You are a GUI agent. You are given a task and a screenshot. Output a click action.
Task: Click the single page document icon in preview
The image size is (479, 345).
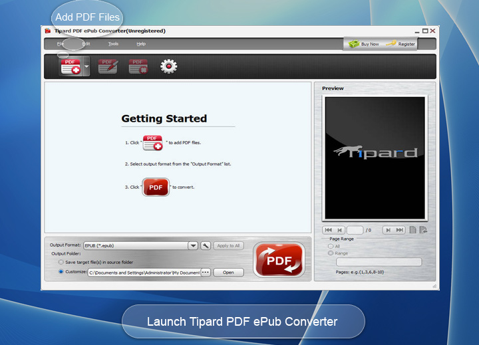(x=412, y=229)
